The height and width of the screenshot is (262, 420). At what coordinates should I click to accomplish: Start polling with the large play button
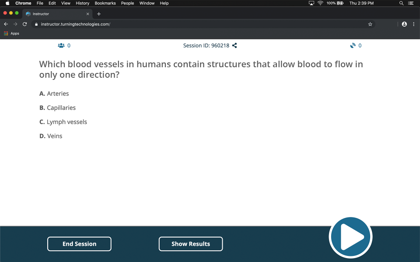tap(350, 237)
